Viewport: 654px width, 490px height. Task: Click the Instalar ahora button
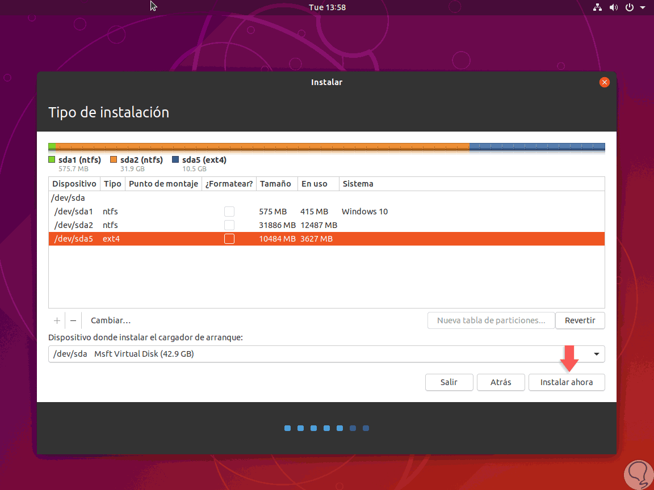coord(567,382)
